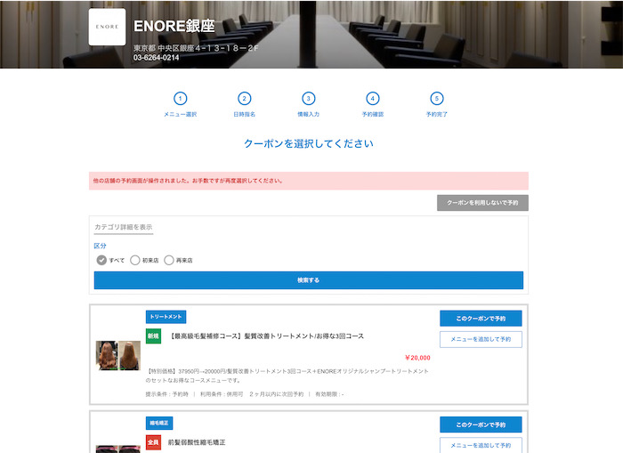The height and width of the screenshot is (453, 623).
Task: Click the 縮毛矯正 category tag
Action: [159, 423]
